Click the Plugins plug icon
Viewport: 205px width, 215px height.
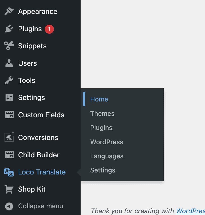tap(9, 29)
